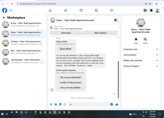Open Max's apartment conversation
This screenshot has height=118, width=164.
23,52
